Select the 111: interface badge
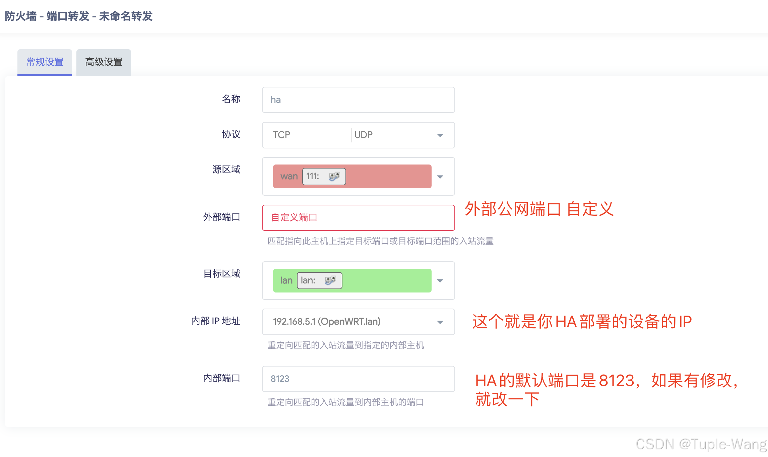 (x=313, y=176)
